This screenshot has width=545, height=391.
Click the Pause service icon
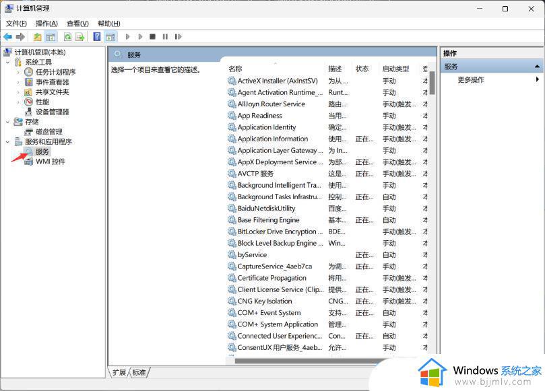(165, 36)
